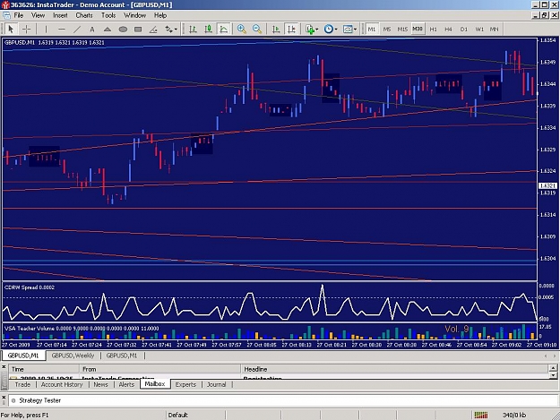Open the arrows objects dropdown
The height and width of the screenshot is (420, 560).
tap(171, 30)
